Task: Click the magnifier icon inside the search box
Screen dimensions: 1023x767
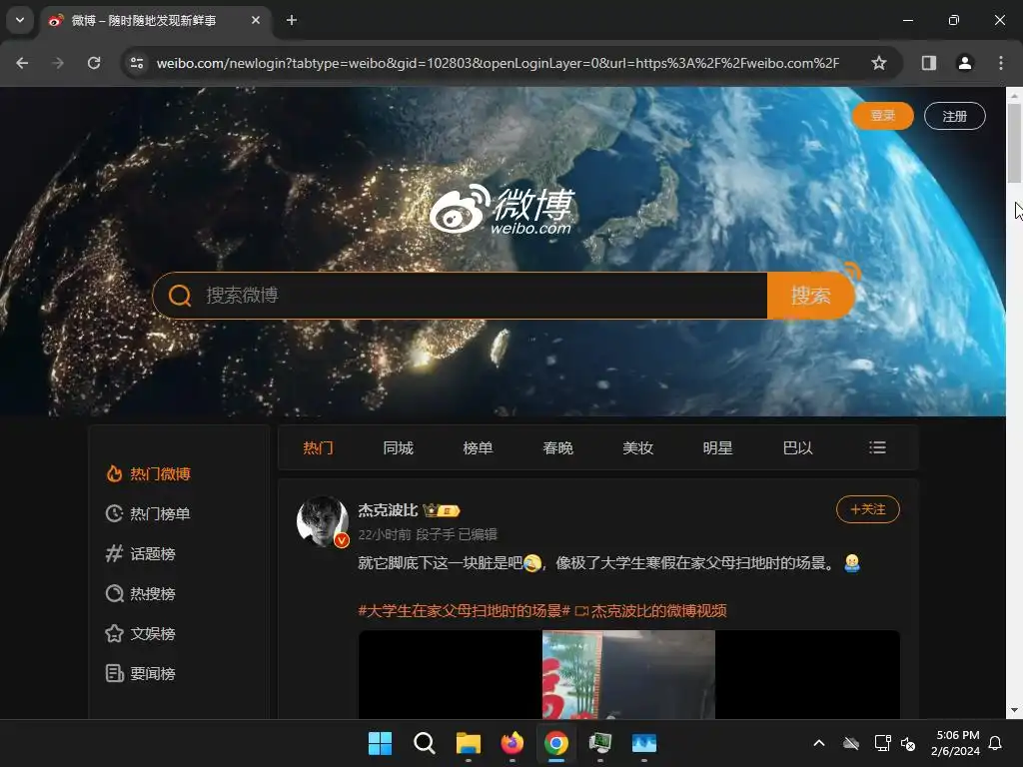Action: [x=180, y=296]
